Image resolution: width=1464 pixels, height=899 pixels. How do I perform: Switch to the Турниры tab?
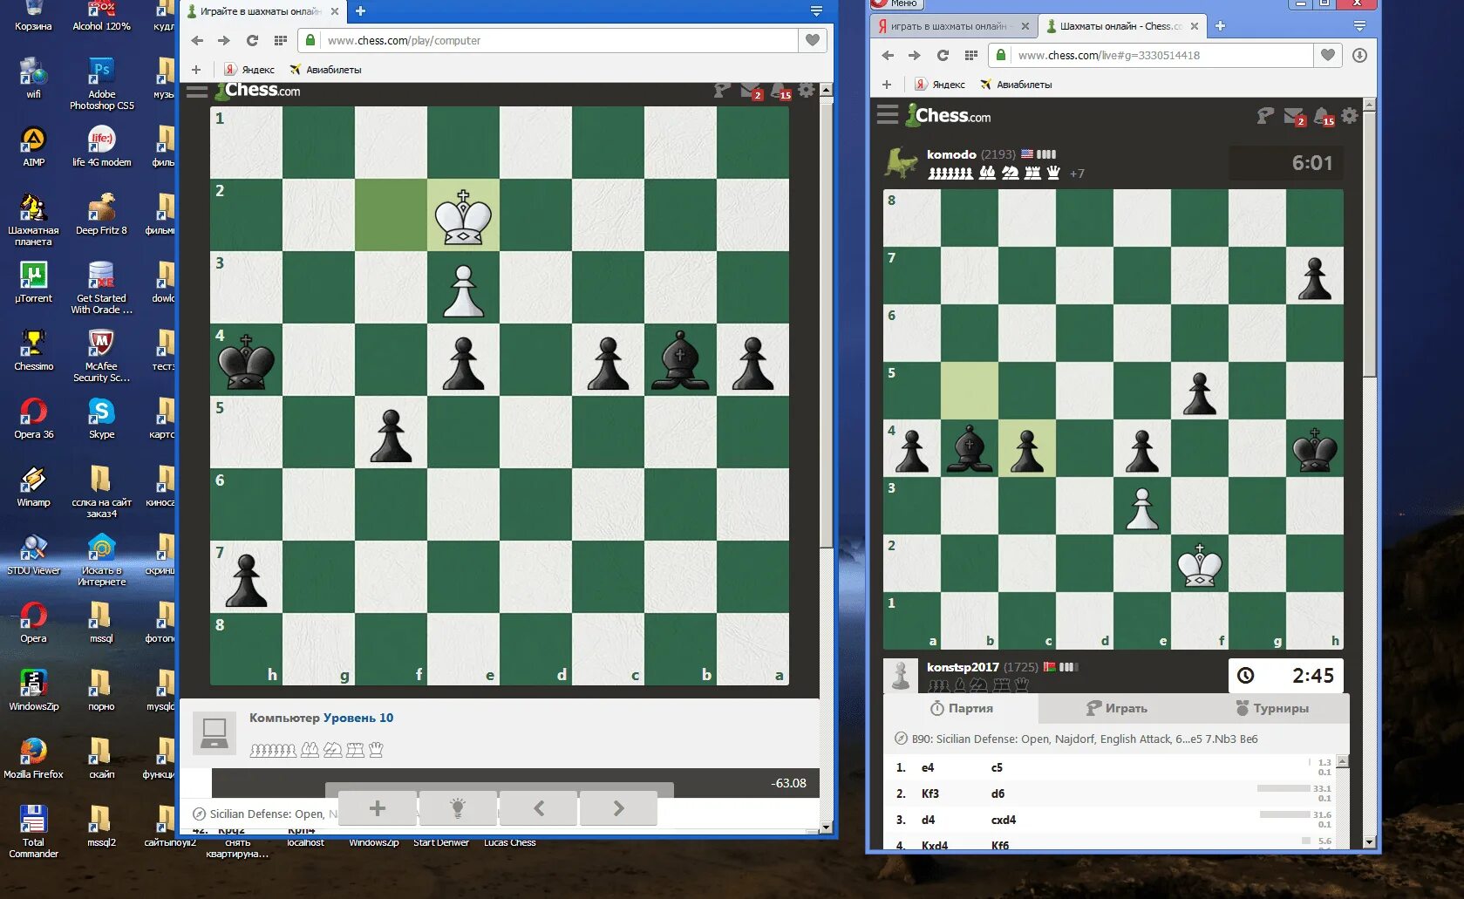tap(1272, 708)
